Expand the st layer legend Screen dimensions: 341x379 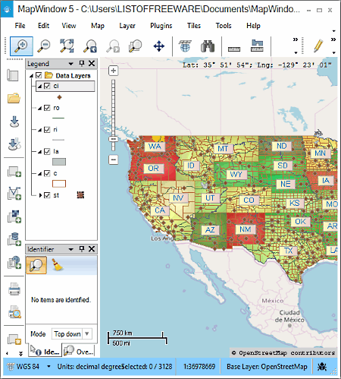pyautogui.click(x=40, y=195)
